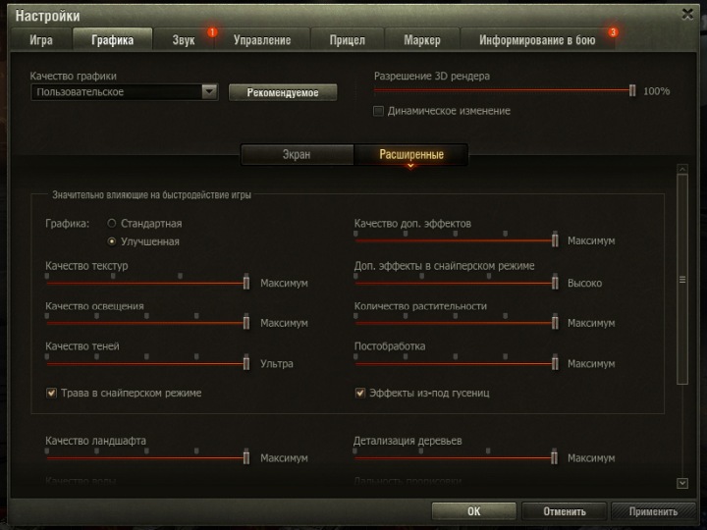Switch to the Управление tab

(x=262, y=39)
